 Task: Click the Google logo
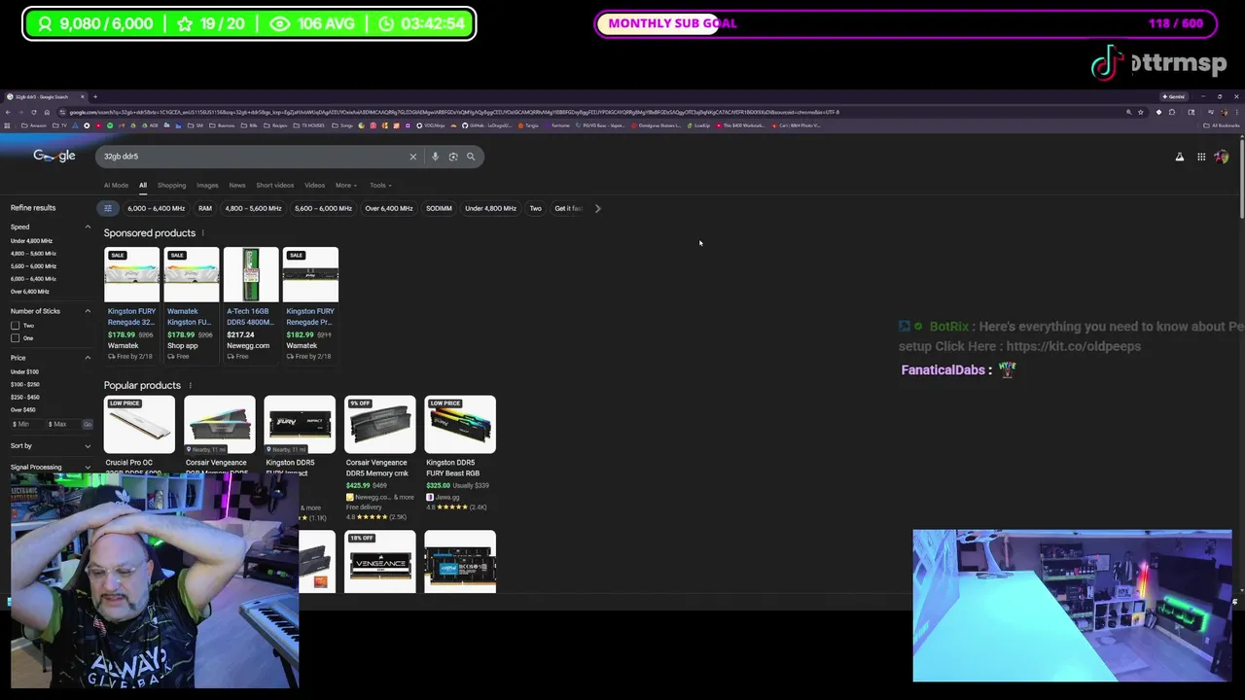54,156
